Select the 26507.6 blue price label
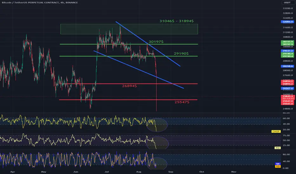 287,88
